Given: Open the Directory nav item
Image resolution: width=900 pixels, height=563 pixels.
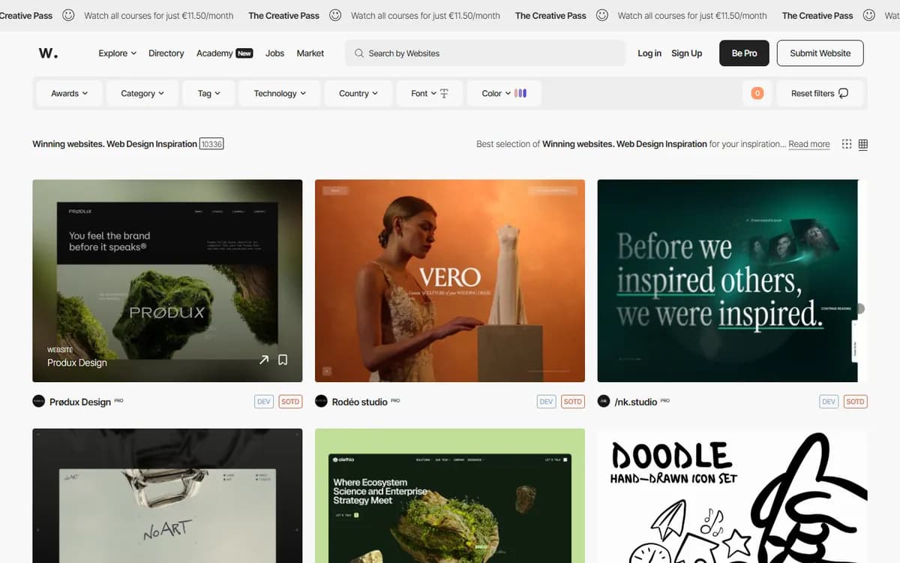Looking at the screenshot, I should pyautogui.click(x=166, y=53).
